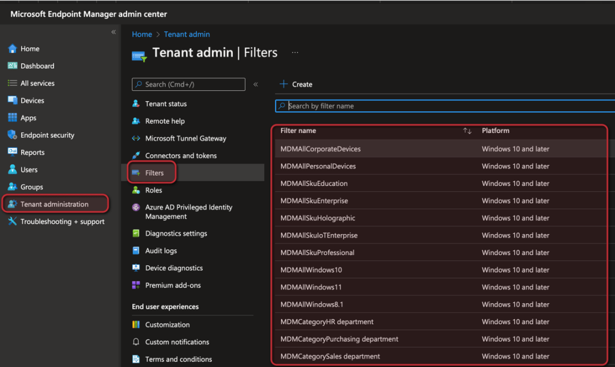Click the Home breadcrumb link
The height and width of the screenshot is (367, 615).
coord(142,34)
